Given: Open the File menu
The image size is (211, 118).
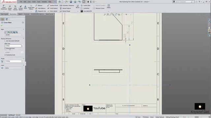Looking at the screenshot, I should [21, 2].
